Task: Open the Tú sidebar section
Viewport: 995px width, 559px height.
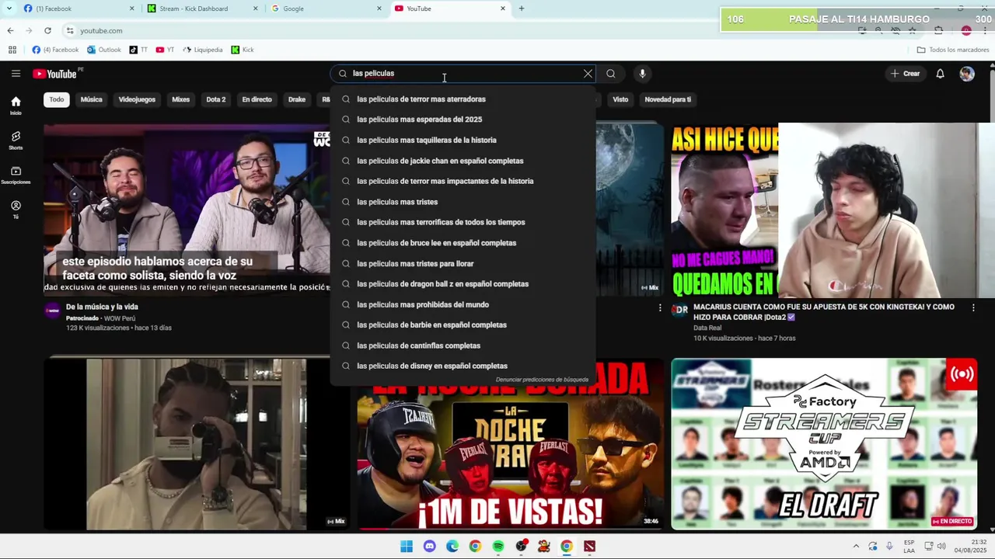Action: 16,210
